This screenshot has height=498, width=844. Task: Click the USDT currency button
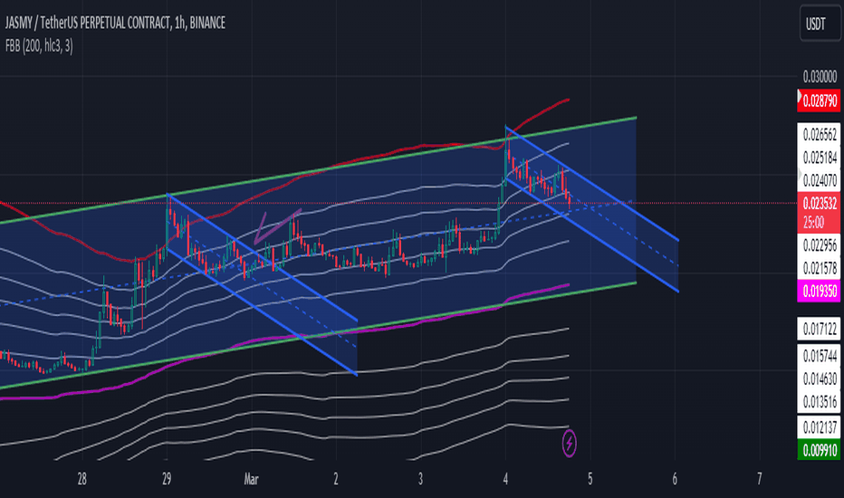[x=820, y=24]
